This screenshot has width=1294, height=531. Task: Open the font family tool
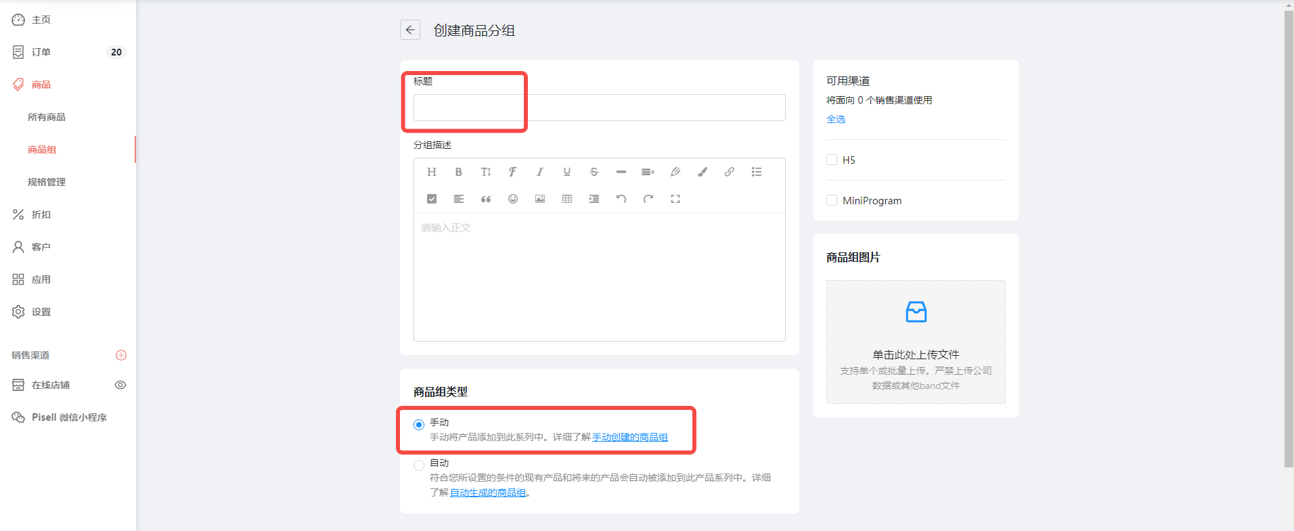click(513, 172)
